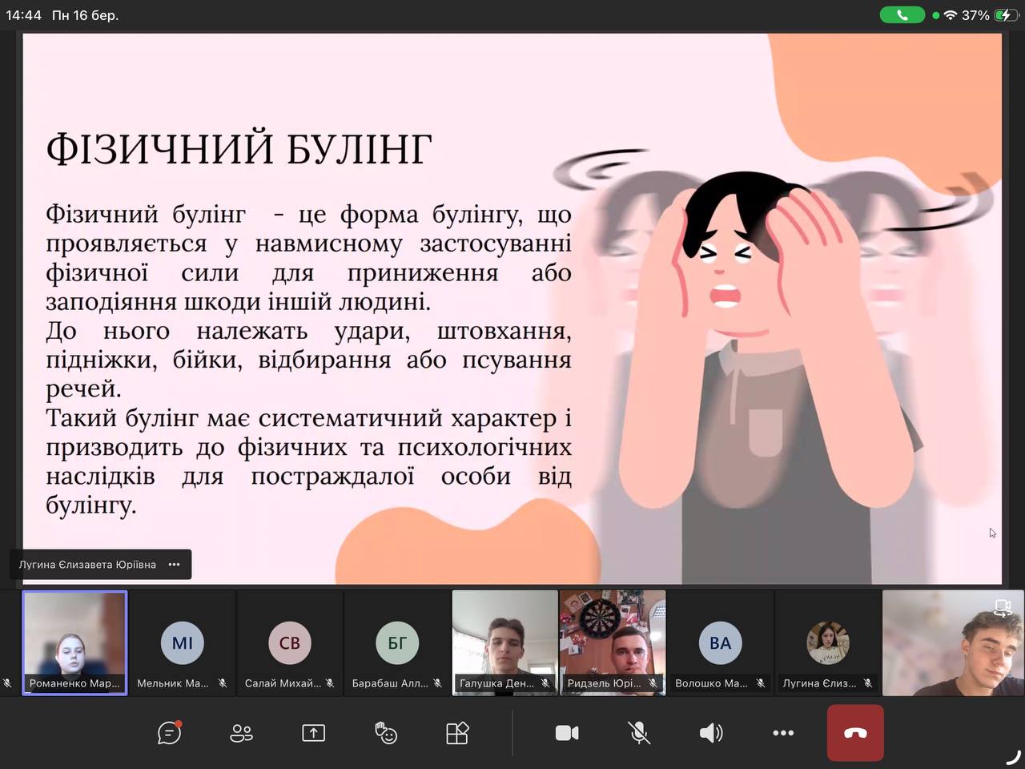Viewport: 1025px width, 769px height.
Task: Turn the camera off
Action: [x=567, y=733]
